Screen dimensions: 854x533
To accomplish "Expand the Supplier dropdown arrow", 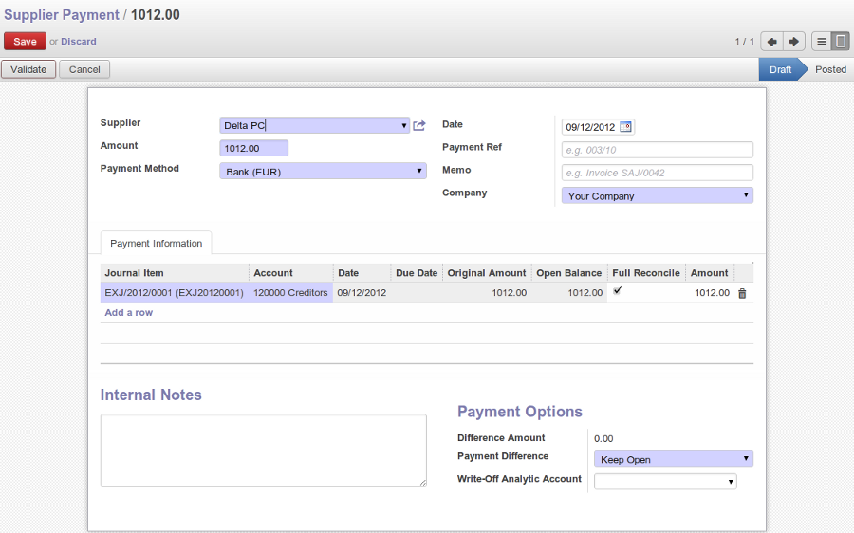I will [x=404, y=125].
